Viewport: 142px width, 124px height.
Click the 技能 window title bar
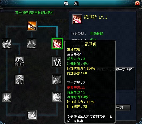click(71, 3)
